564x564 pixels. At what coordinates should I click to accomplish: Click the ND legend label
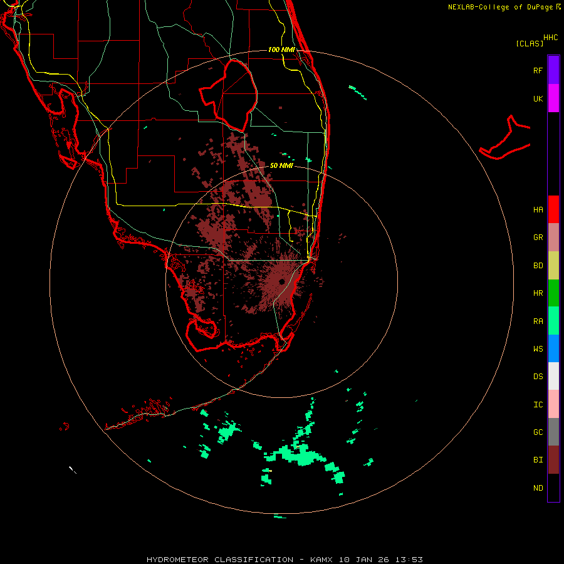pyautogui.click(x=538, y=488)
